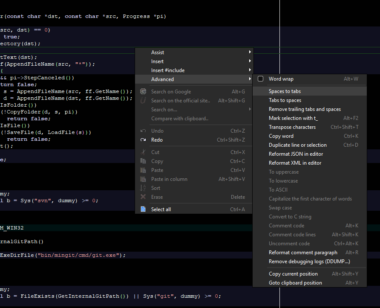Click the Sort icon in the context menu
Viewport: 380px width, 308px height.
coord(143,188)
